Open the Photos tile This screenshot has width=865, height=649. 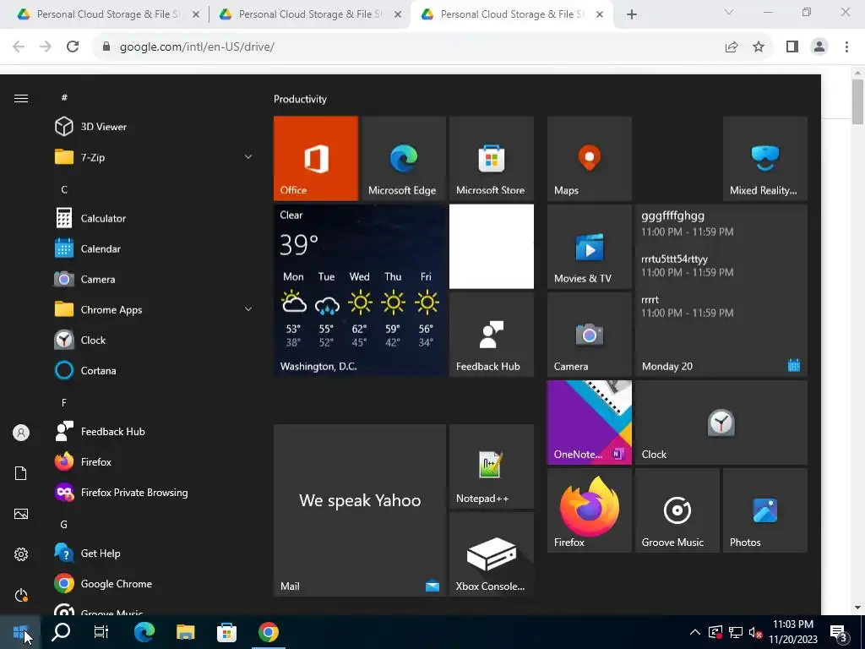tap(764, 510)
